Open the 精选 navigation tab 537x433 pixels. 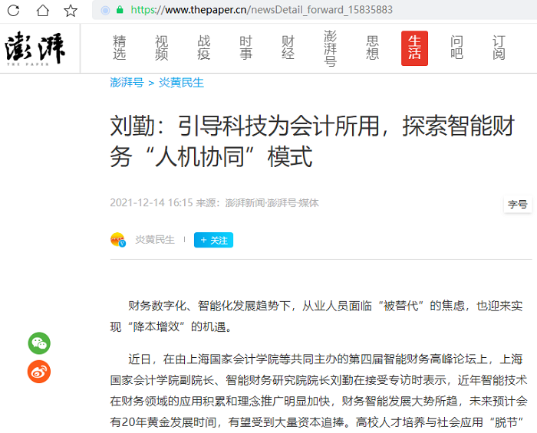pyautogui.click(x=120, y=48)
